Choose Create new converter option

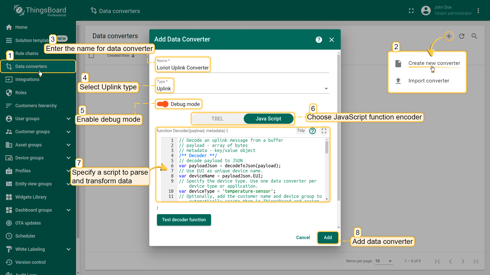(x=427, y=63)
